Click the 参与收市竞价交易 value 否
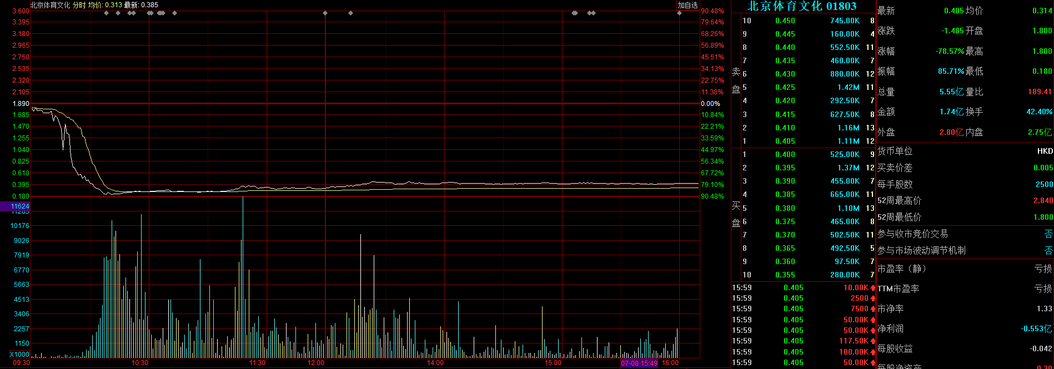Viewport: 1054px width, 369px height. click(1048, 234)
